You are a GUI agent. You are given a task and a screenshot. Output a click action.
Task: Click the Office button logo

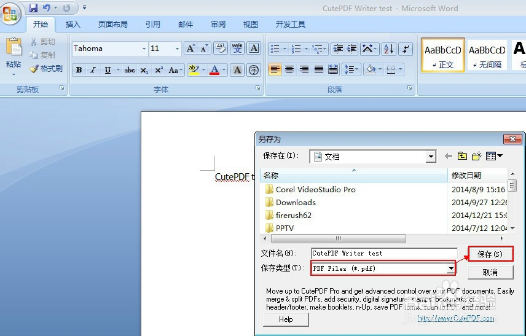(x=10, y=14)
